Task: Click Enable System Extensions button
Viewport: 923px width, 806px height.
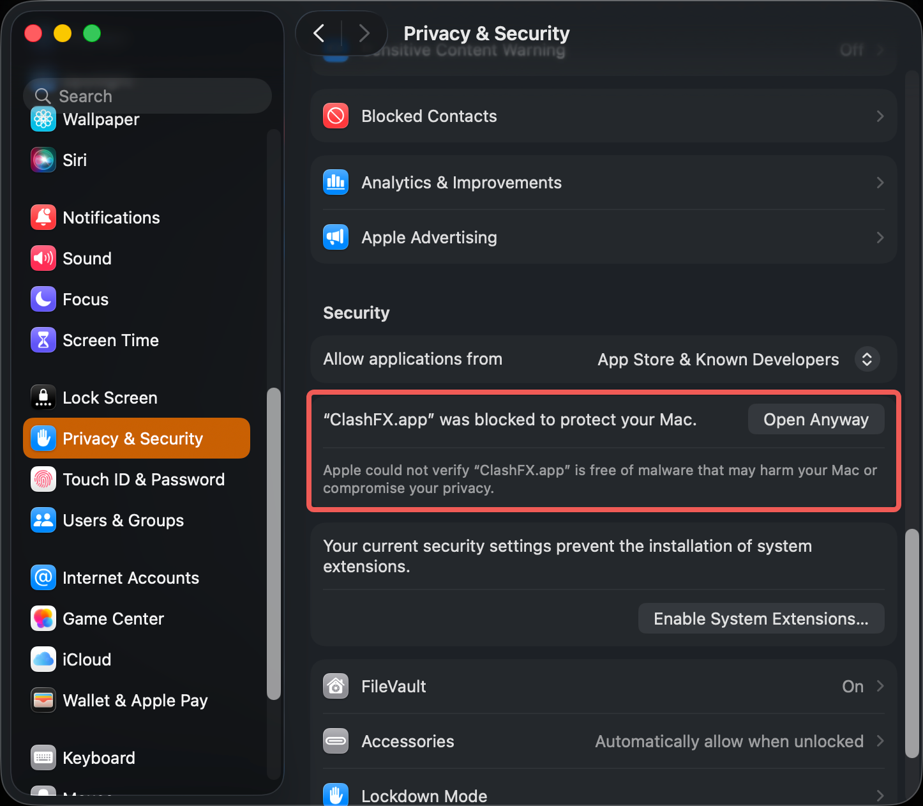Action: pyautogui.click(x=760, y=618)
